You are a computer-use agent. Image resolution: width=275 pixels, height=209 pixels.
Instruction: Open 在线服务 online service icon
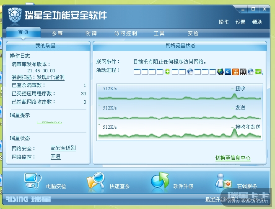(x=223, y=181)
